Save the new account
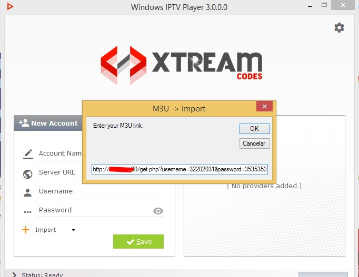Image resolution: width=359 pixels, height=277 pixels. tap(138, 242)
